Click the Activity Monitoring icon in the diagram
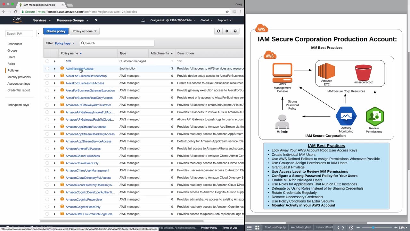This screenshot has width=410, height=231. [x=346, y=116]
